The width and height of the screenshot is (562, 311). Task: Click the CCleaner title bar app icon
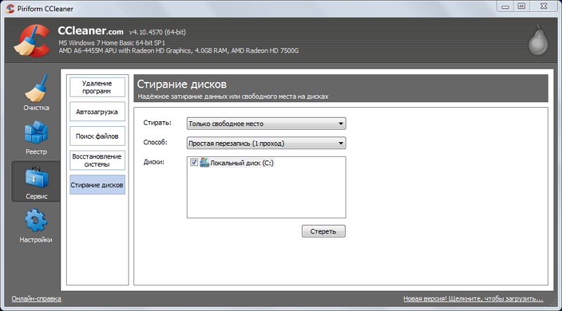point(9,7)
